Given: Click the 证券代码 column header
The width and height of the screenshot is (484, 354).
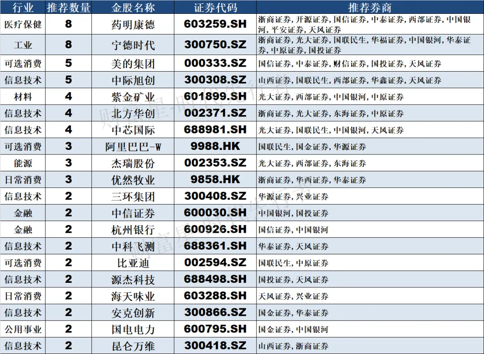Looking at the screenshot, I should point(215,7).
